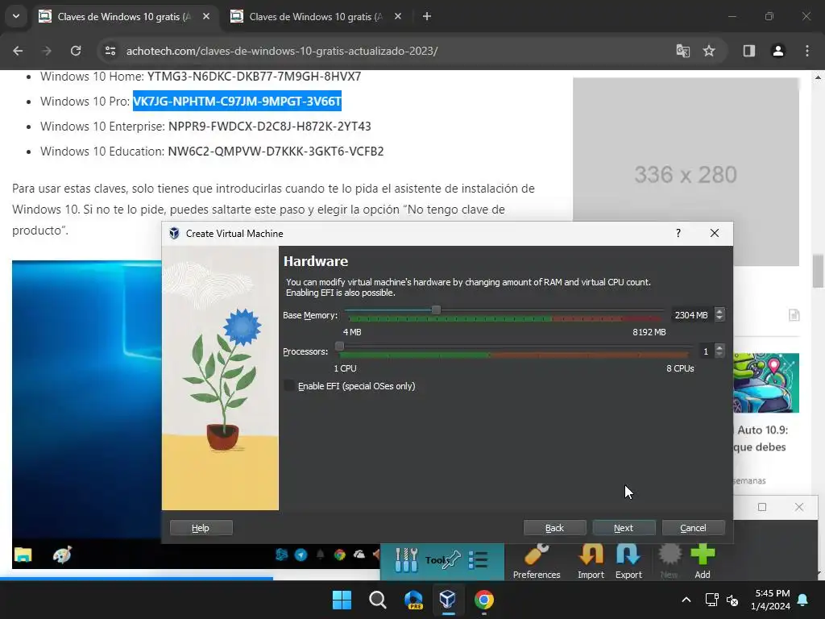Open new Chrome tab
The image size is (825, 619).
click(x=427, y=16)
